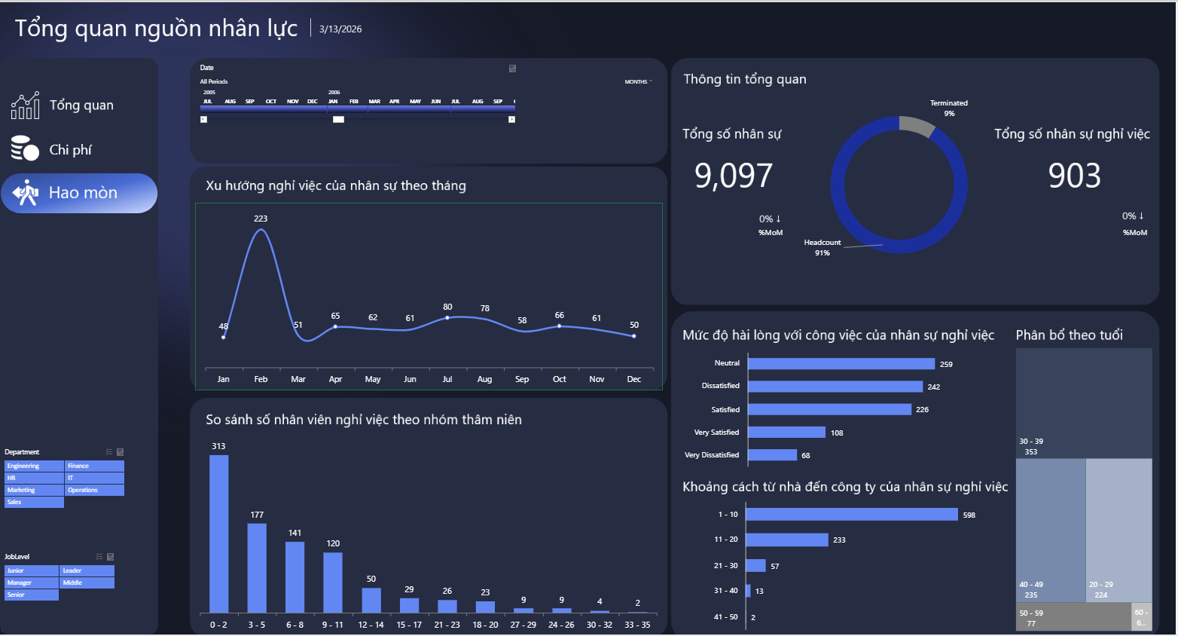The width and height of the screenshot is (1178, 636).
Task: Open the Tổng quan overview page
Action: click(81, 105)
